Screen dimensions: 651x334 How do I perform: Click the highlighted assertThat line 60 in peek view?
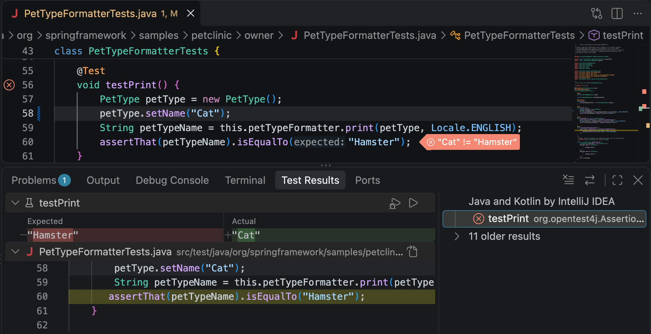click(252, 296)
